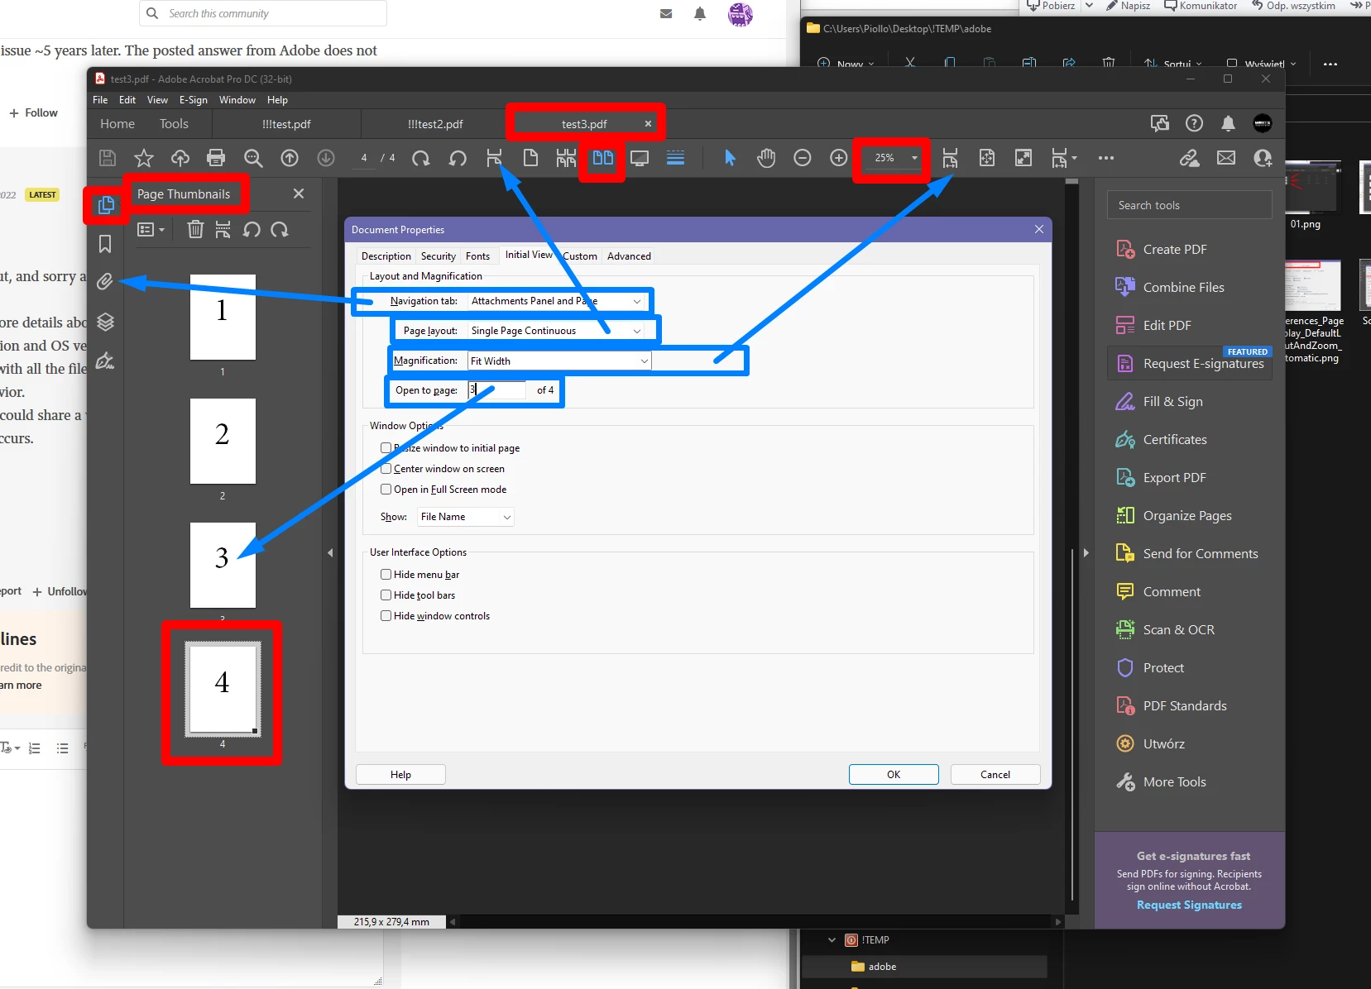
Task: Switch to the Description tab
Action: pos(386,256)
